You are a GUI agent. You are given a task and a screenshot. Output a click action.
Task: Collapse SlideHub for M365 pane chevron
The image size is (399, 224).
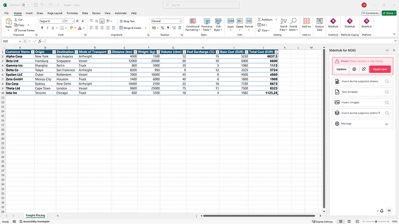click(387, 50)
